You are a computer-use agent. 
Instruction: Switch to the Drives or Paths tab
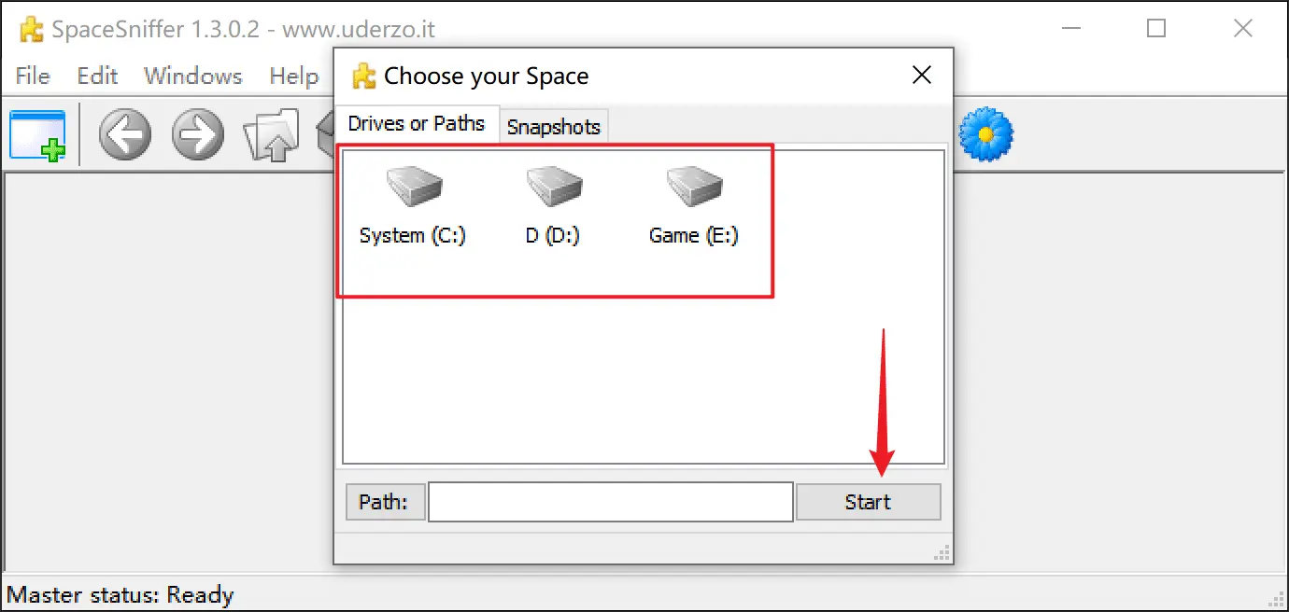coord(417,124)
